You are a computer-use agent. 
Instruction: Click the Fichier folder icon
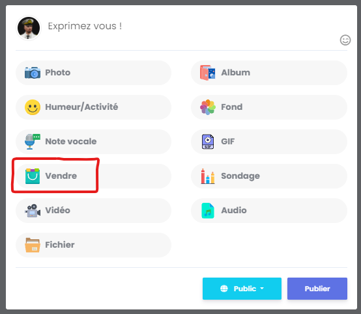pyautogui.click(x=33, y=245)
